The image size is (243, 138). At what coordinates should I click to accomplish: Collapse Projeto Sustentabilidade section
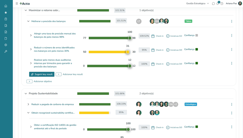[x=26, y=94]
